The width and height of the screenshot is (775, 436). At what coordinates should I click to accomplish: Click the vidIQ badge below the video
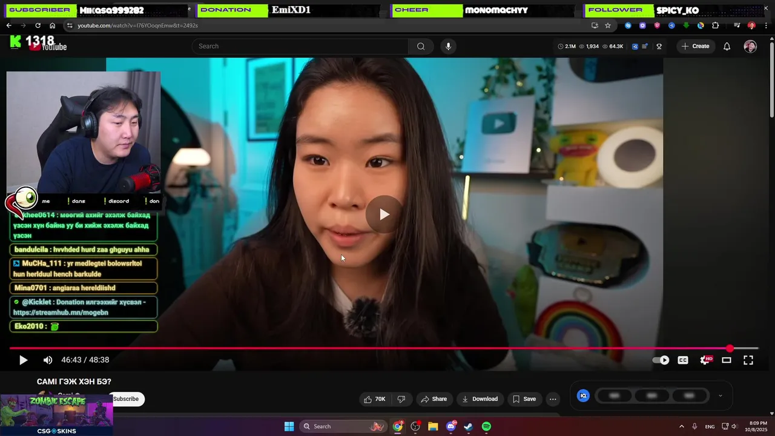pos(583,395)
